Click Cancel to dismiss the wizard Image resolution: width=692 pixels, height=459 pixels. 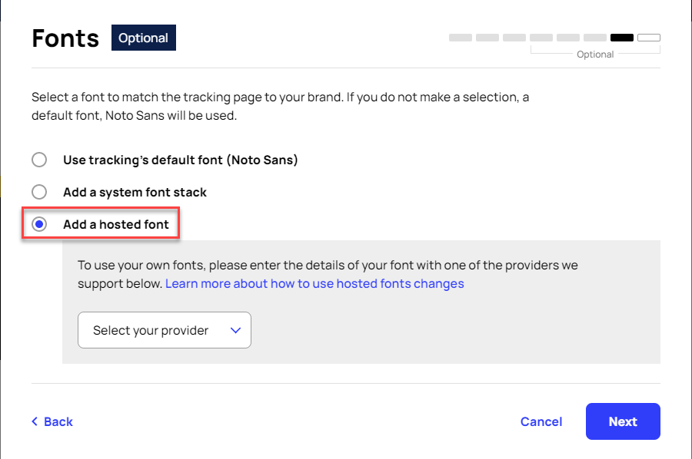pyautogui.click(x=541, y=421)
